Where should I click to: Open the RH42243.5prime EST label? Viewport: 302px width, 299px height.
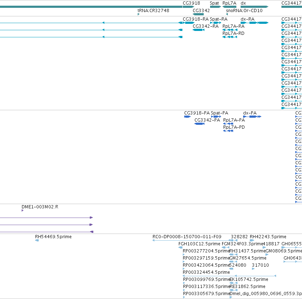(268, 237)
